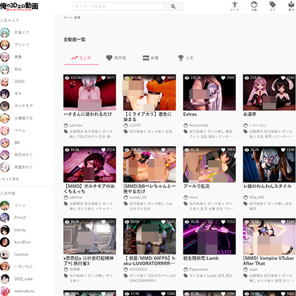Click the video title 永遠亭
This screenshot has height=296, width=296.
[250, 115]
